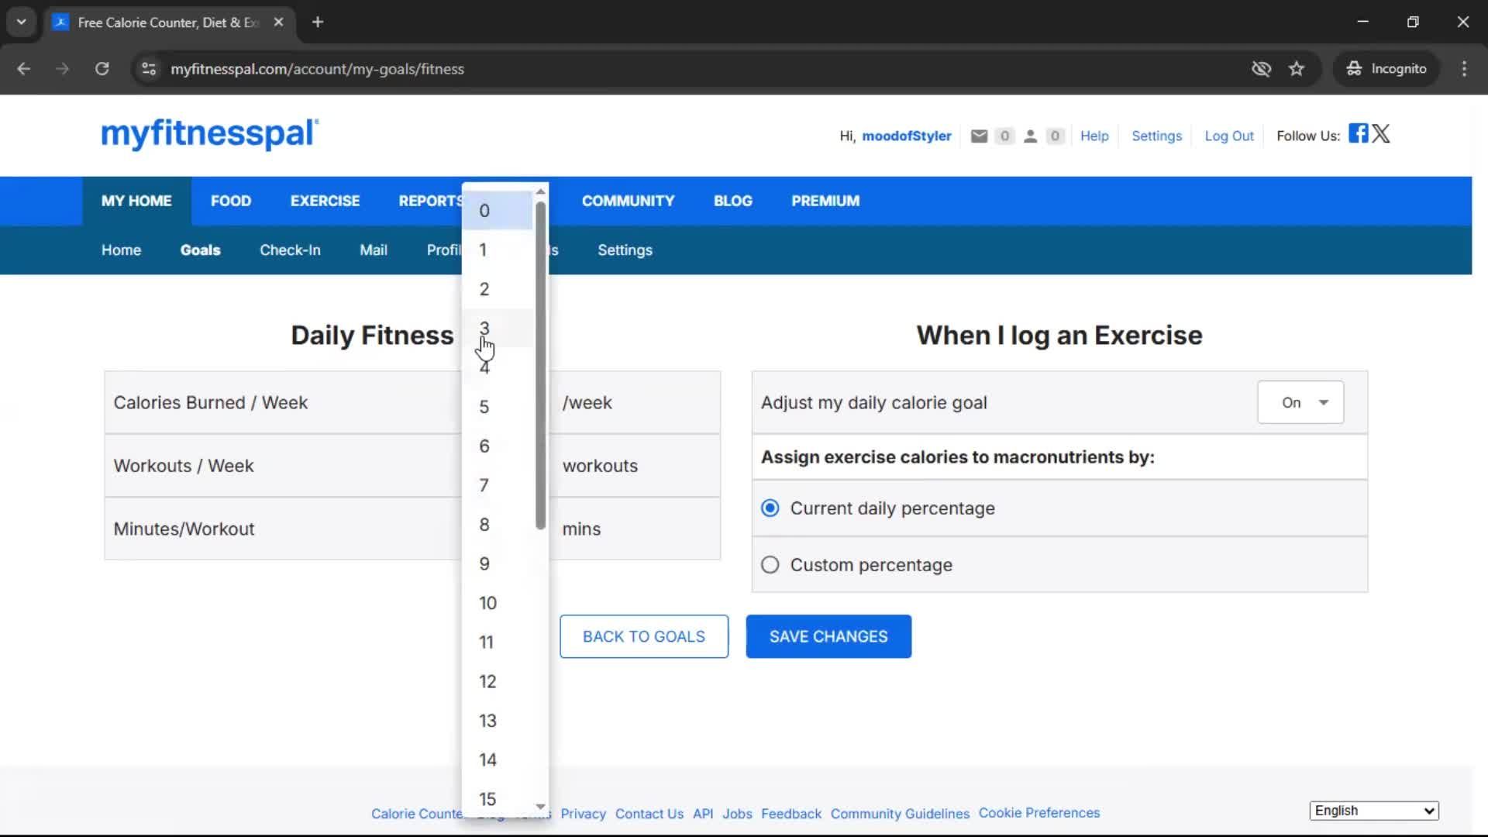Screen dimensions: 1488x837
Task: Open the Community Guidelines footer link
Action: click(900, 814)
